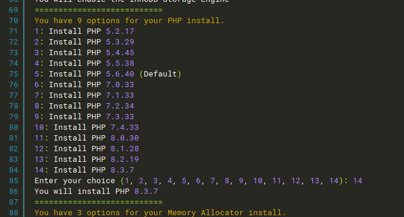404x217 pixels.
Task: Click 'You have 3 options for your Memory Allocator install.'
Action: tap(160, 213)
